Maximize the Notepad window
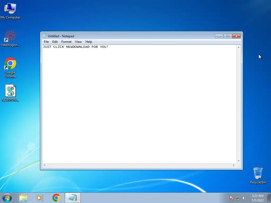271x203 pixels. (x=228, y=36)
